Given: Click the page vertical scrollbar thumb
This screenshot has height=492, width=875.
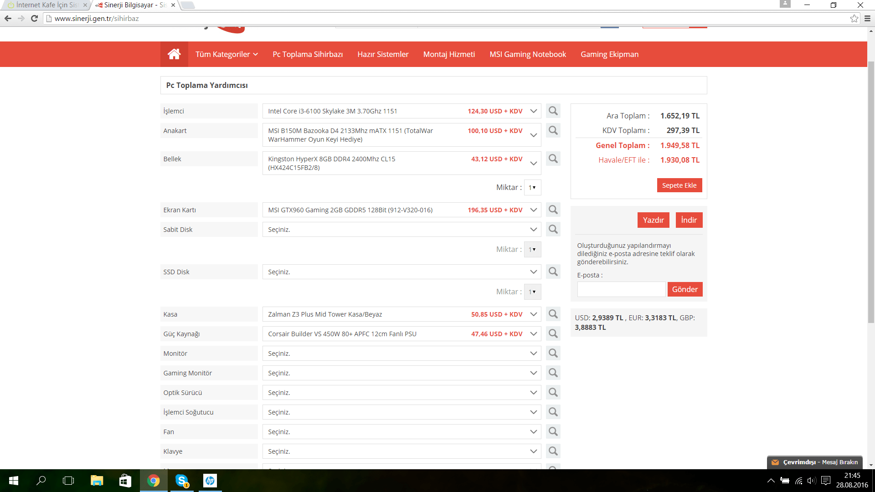Looking at the screenshot, I should (871, 191).
